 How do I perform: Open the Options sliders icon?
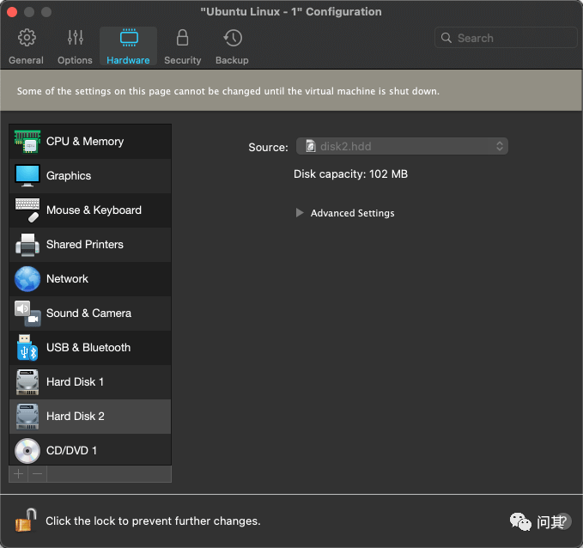click(76, 38)
